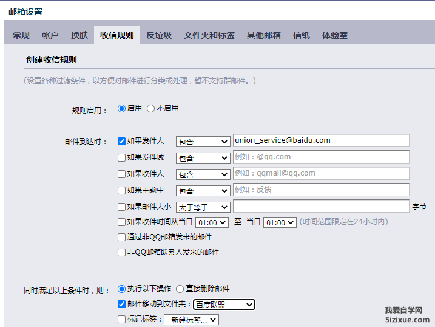Select the 启用 radio button
Viewport: 435px width, 327px height.
pyautogui.click(x=121, y=108)
